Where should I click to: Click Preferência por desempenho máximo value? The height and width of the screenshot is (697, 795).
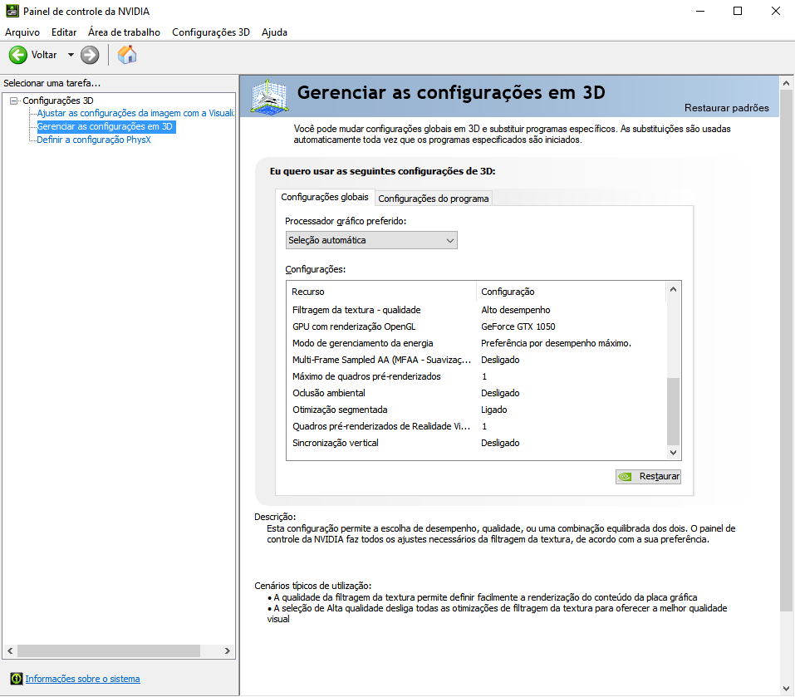coord(557,343)
